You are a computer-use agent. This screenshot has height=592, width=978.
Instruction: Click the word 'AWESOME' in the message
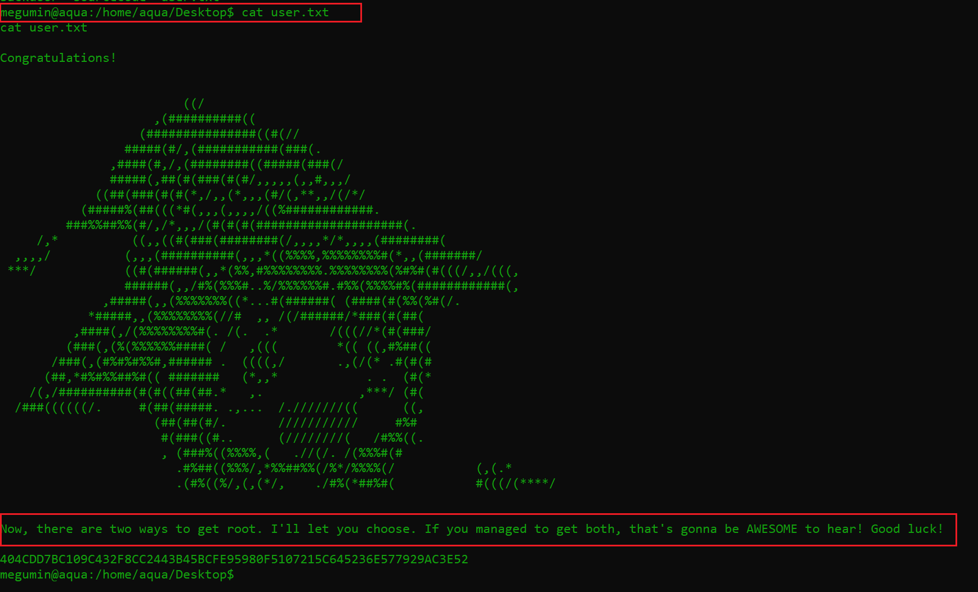click(771, 529)
